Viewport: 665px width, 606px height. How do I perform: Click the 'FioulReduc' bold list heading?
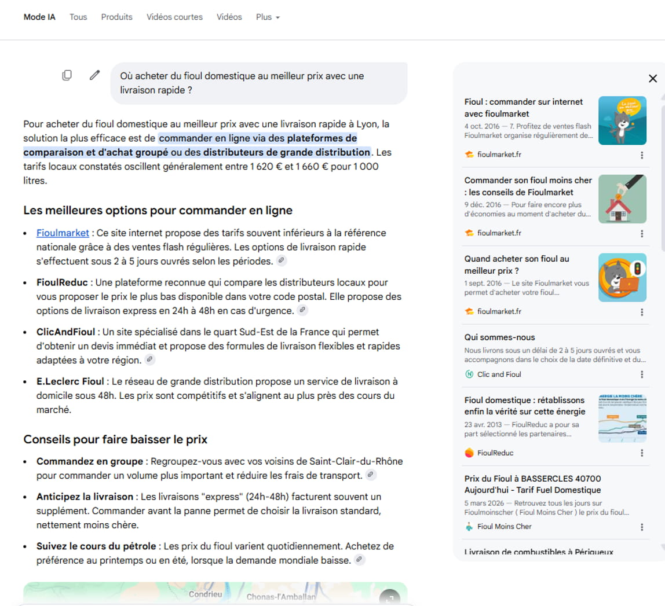tap(62, 282)
